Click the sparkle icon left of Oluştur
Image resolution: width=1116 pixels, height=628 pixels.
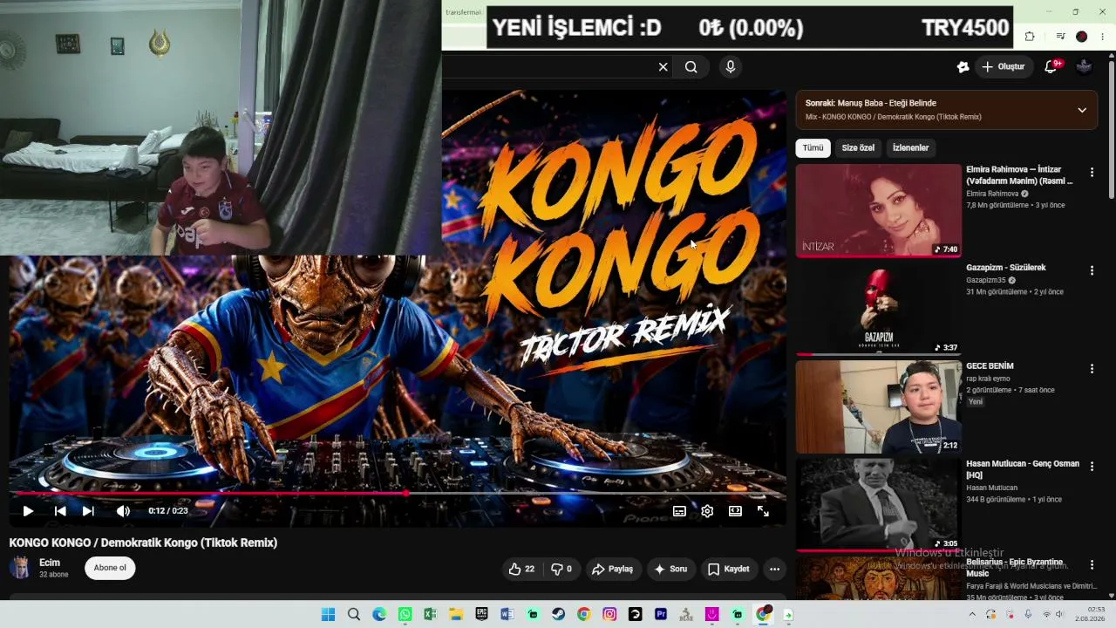[963, 67]
